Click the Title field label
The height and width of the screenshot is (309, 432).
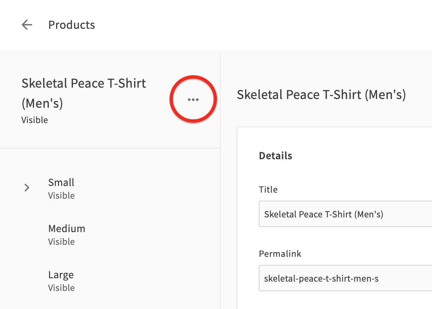[x=268, y=190]
